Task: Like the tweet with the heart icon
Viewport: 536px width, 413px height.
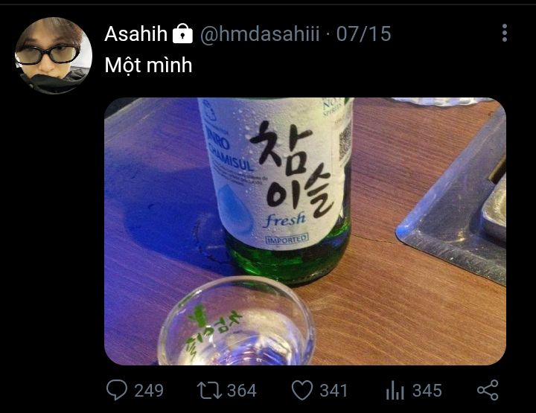Action: (x=302, y=390)
